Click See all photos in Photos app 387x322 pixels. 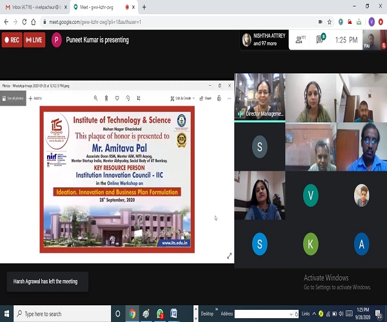(13, 99)
